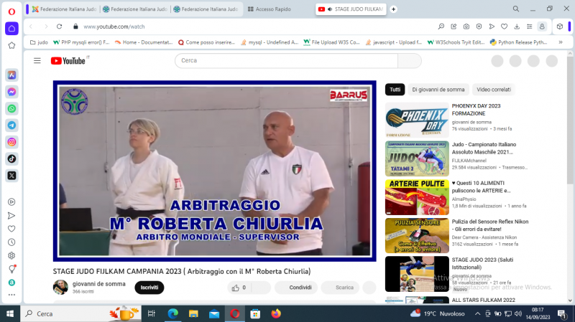575x322 pixels.
Task: Add page to bookmarks with heart icon
Action: (505, 27)
